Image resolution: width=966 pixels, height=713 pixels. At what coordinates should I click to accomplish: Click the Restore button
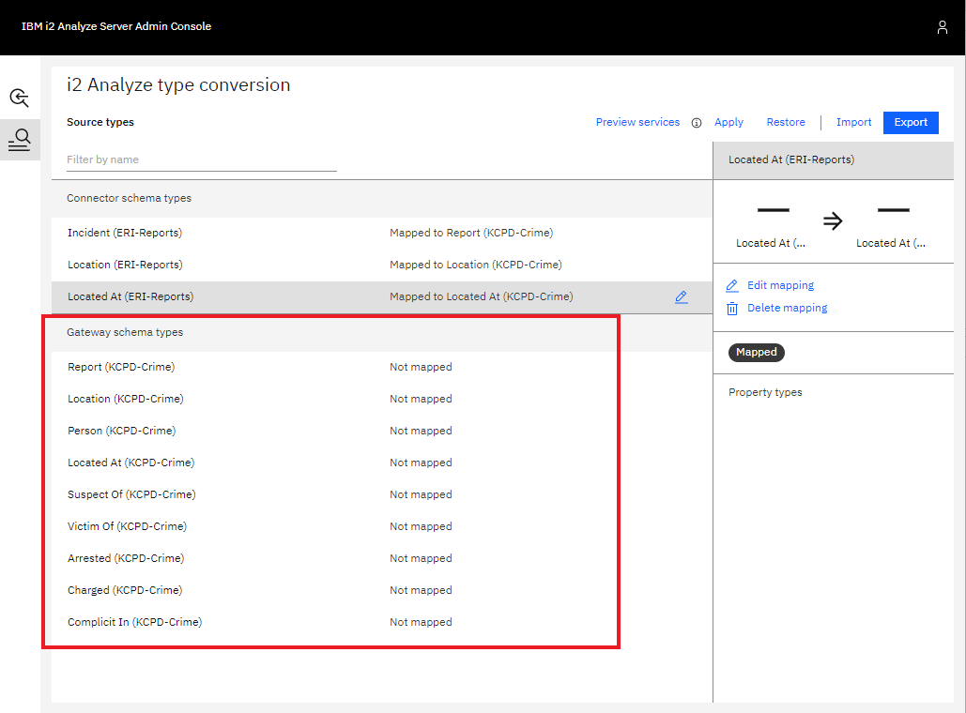[786, 122]
